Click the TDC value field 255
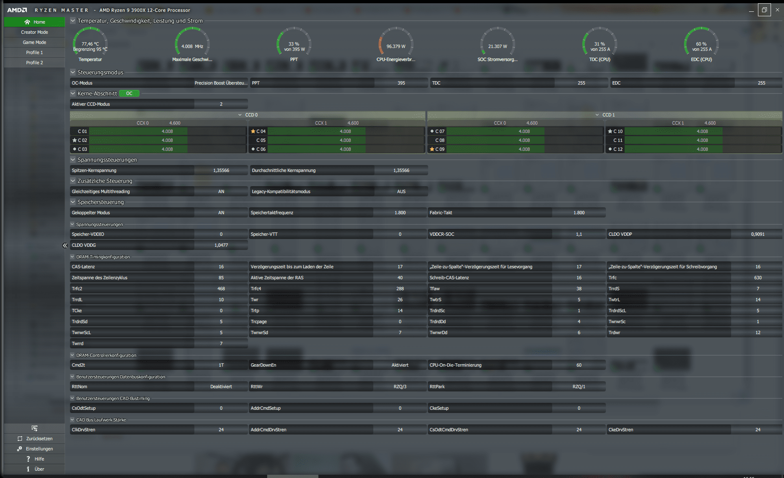The image size is (784, 478). pos(581,83)
